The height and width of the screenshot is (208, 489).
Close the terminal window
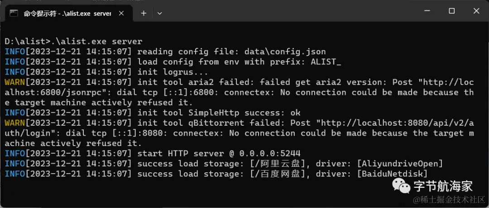pos(476,11)
